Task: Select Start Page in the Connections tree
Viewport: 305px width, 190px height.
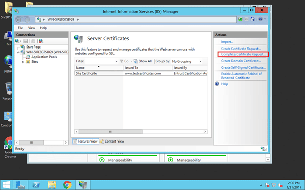Action: [33, 47]
